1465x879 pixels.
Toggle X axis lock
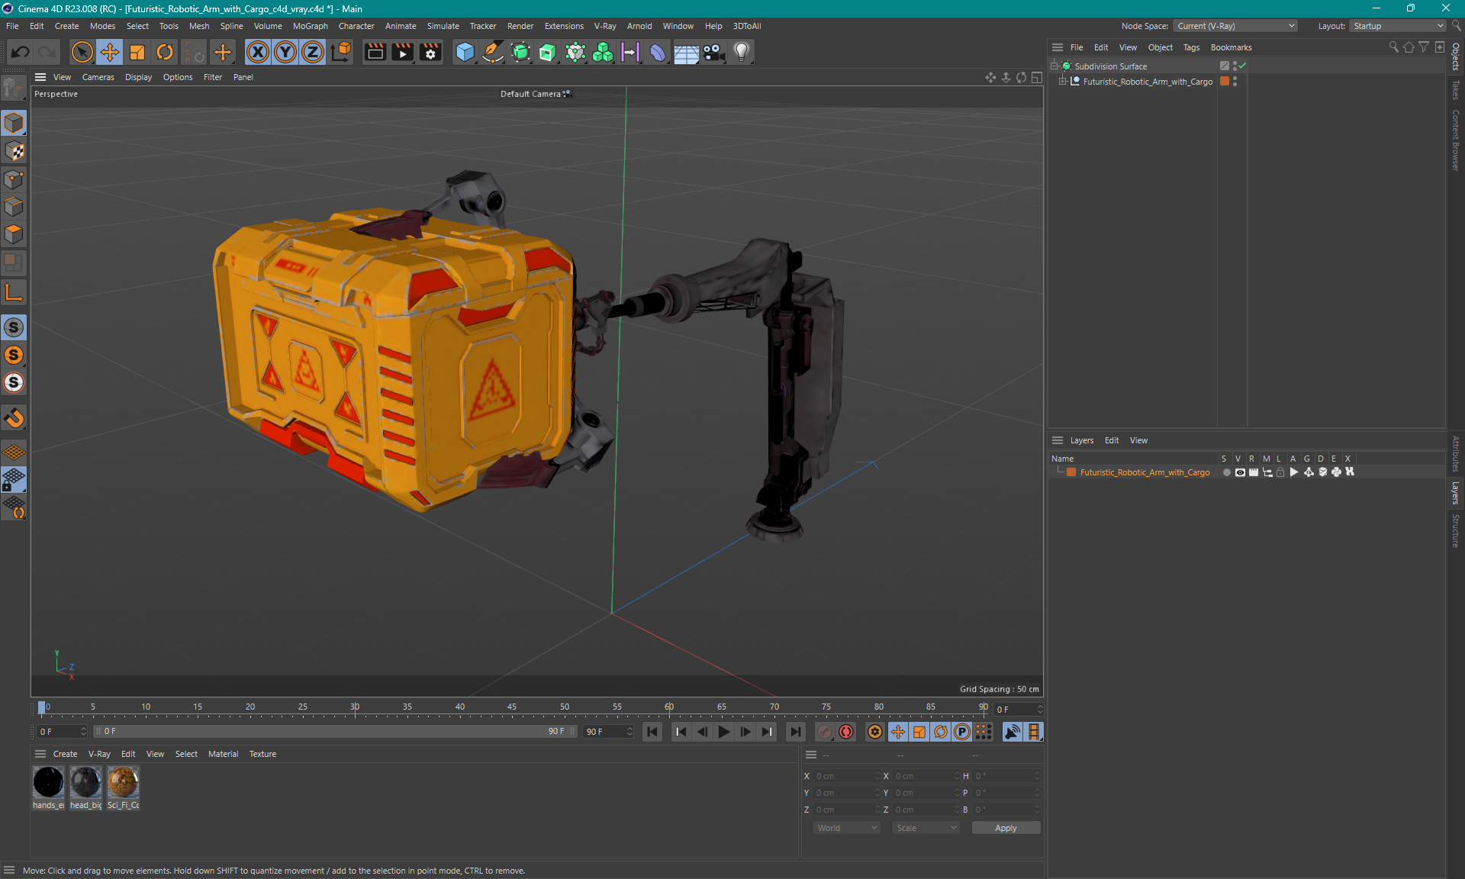point(258,52)
